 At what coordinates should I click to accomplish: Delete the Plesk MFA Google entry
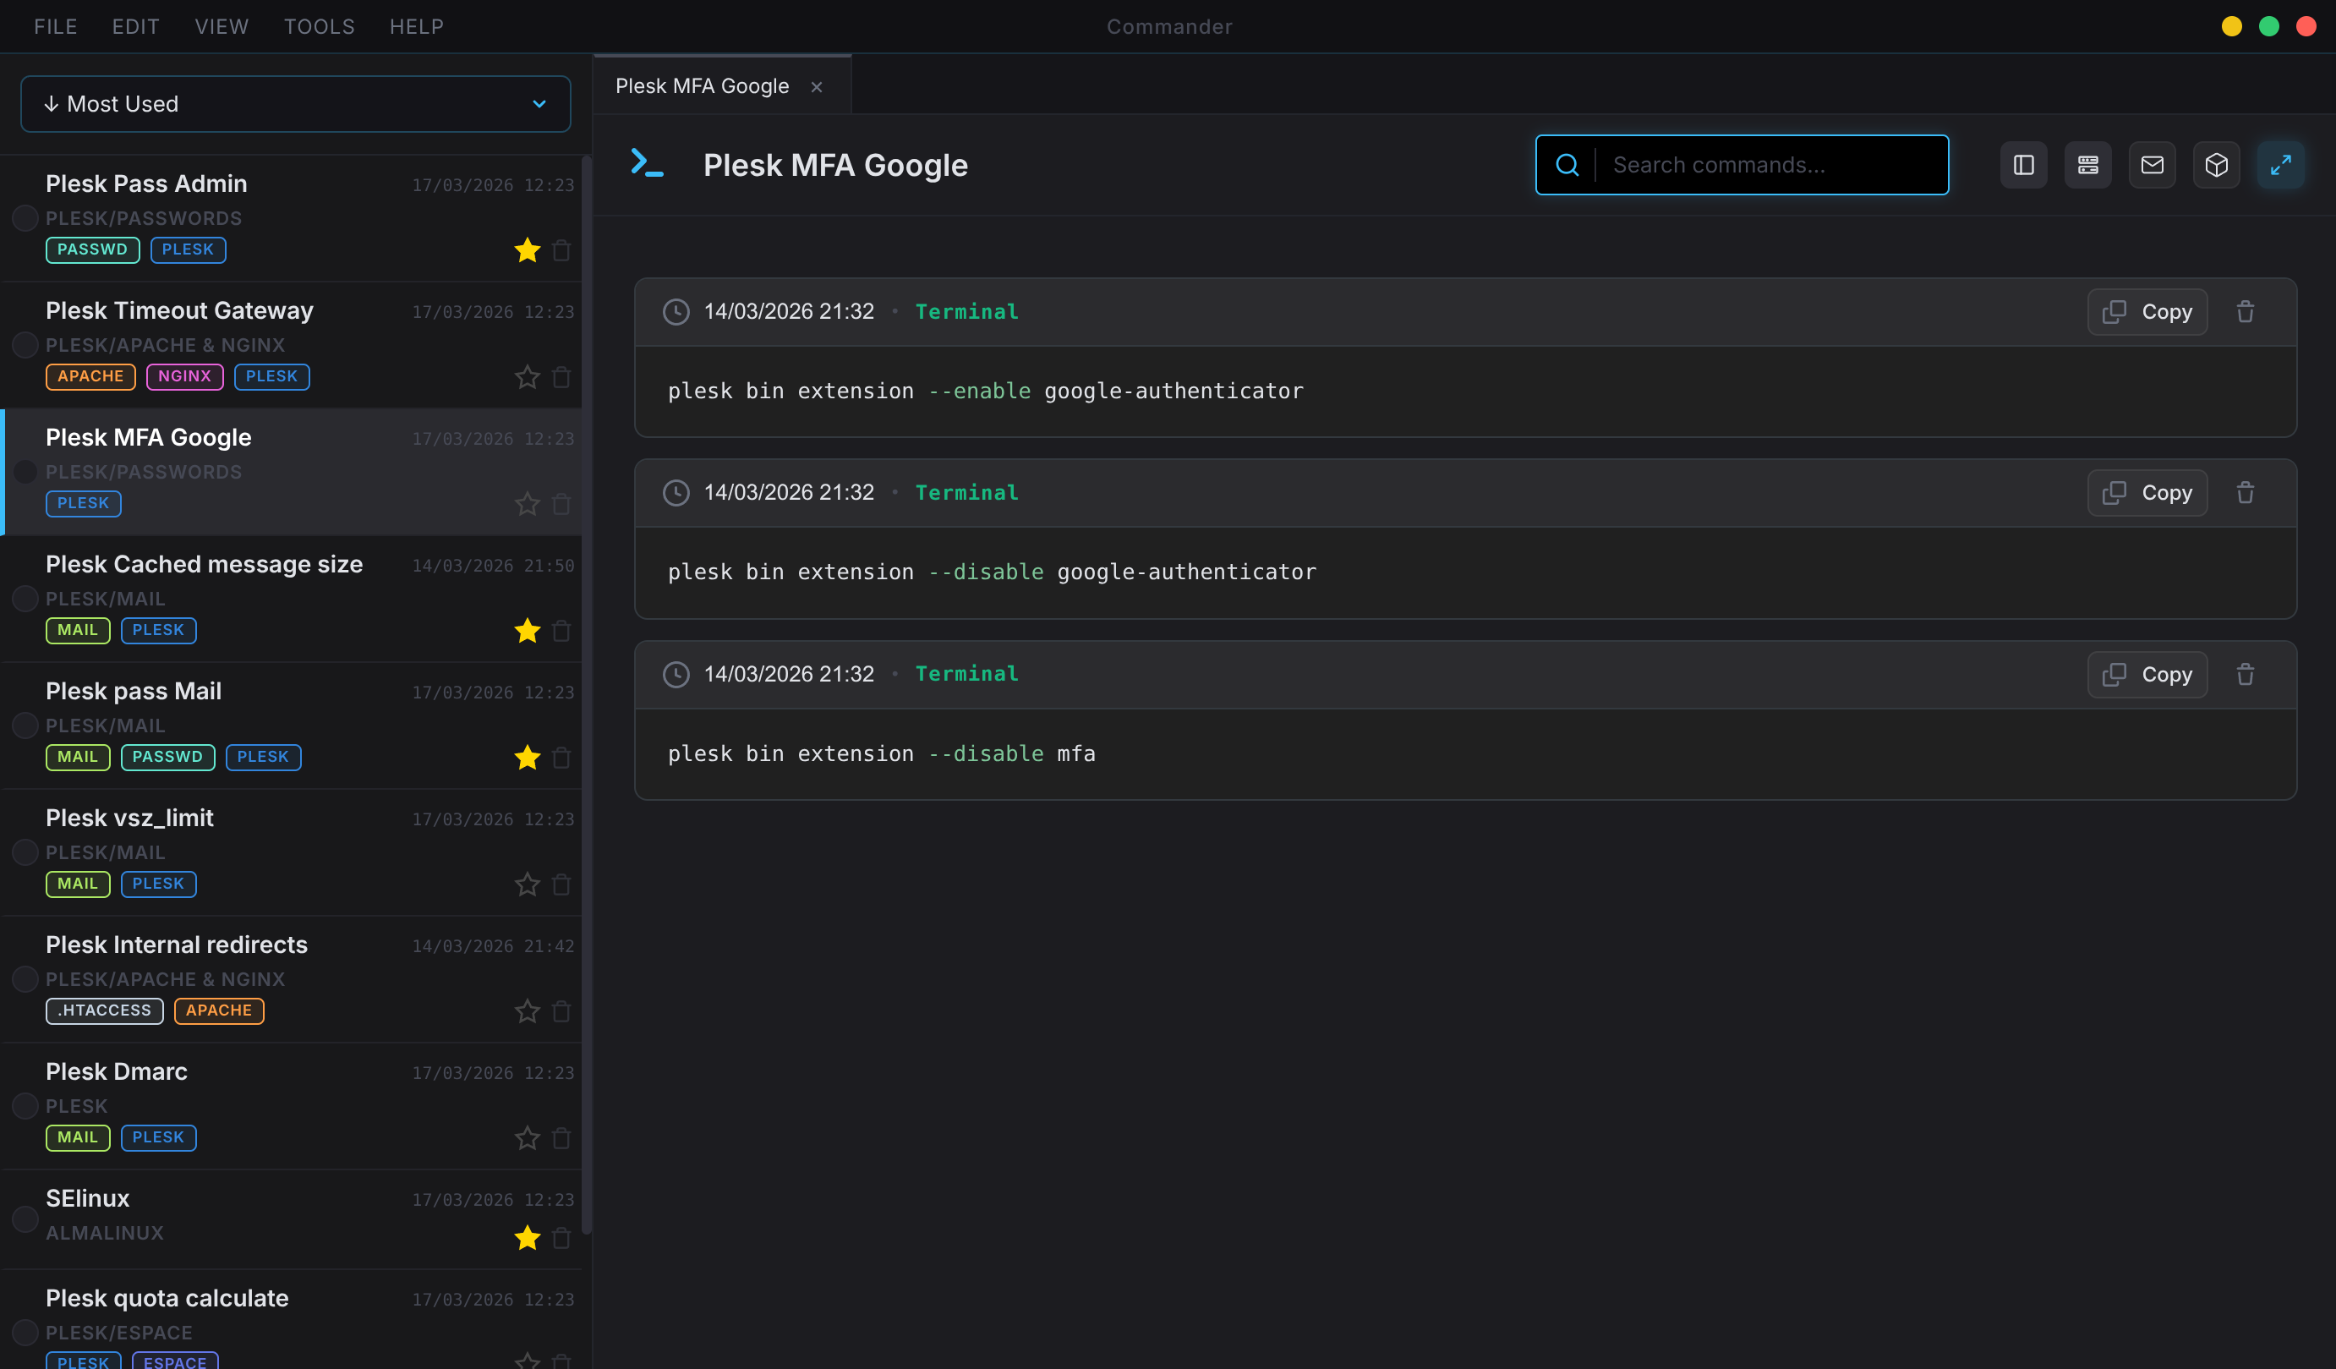click(561, 504)
